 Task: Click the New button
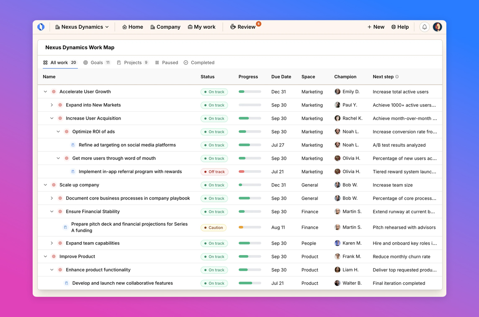pos(376,27)
